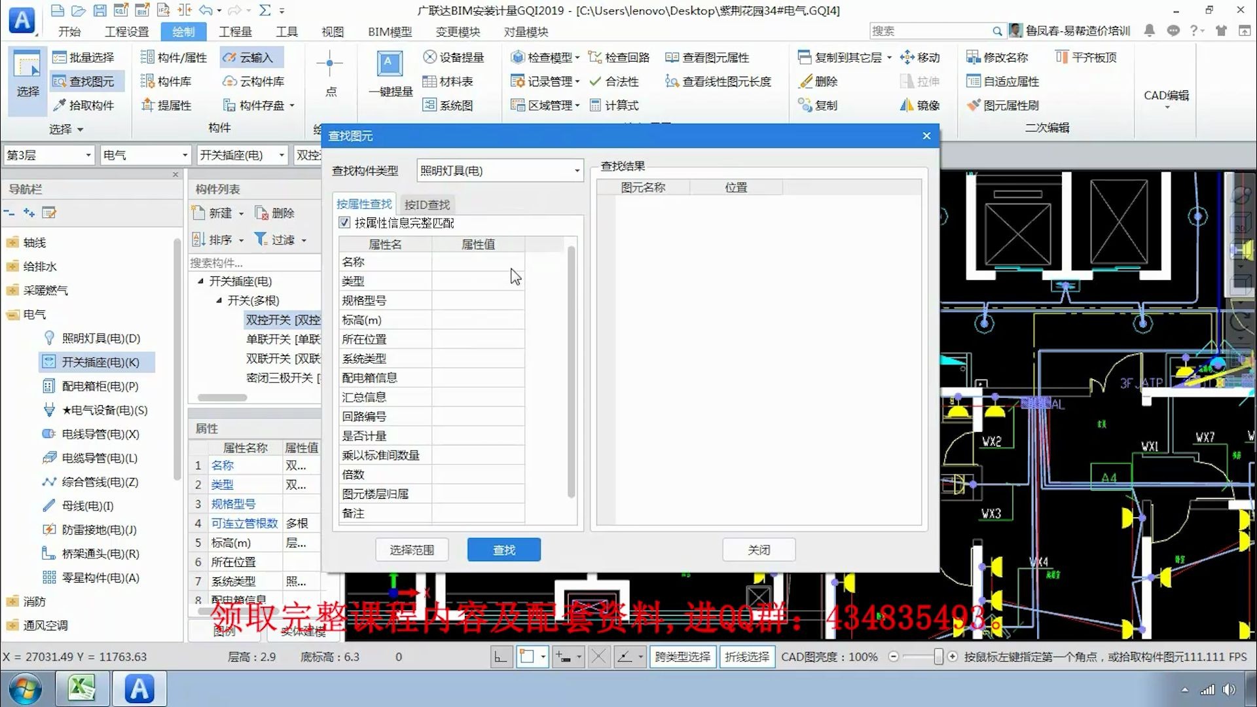
Task: Click the 选择范围 button
Action: click(x=411, y=549)
